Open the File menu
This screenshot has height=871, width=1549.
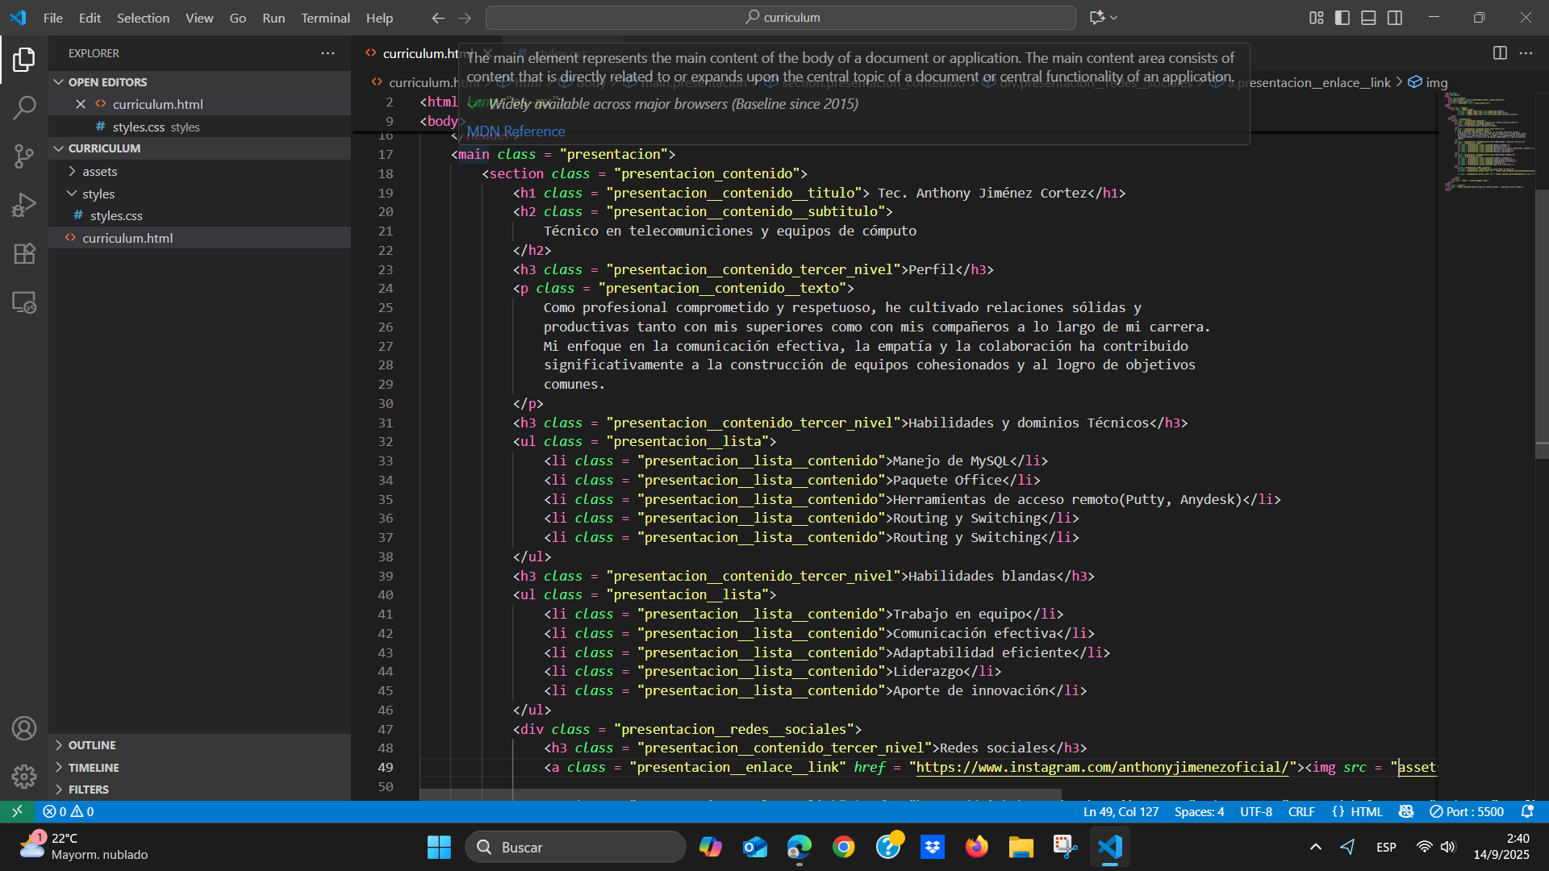[53, 18]
